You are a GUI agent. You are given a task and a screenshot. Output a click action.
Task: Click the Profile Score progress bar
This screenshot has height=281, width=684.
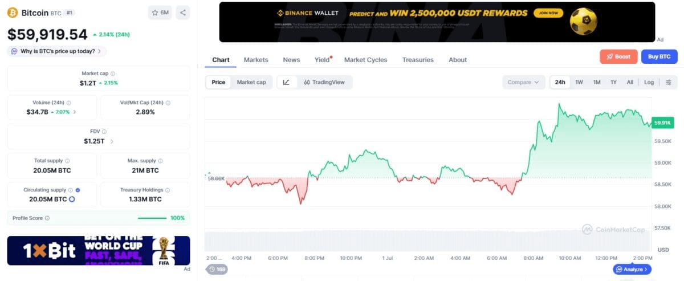(152, 218)
